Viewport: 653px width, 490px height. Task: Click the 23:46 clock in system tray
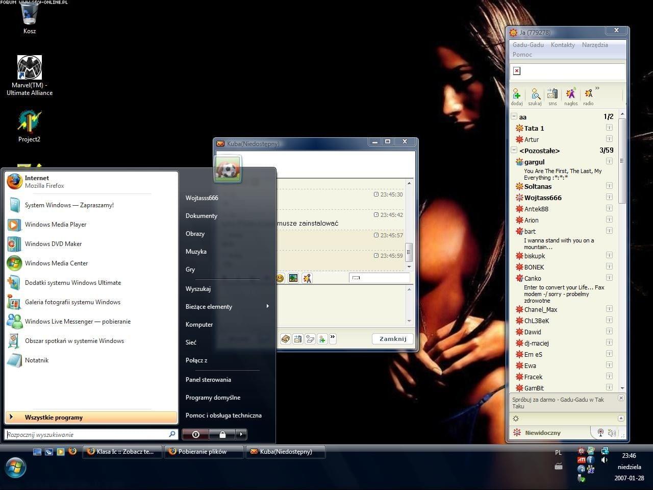(x=629, y=456)
